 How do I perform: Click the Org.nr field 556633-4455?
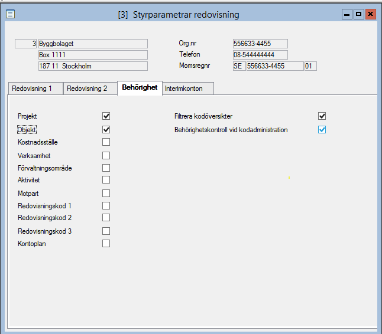point(260,44)
